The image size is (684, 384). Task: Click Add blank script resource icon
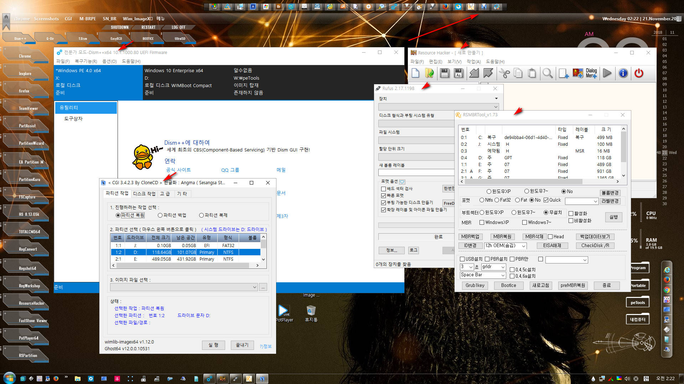coord(563,73)
